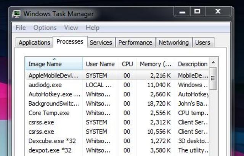
Task: Maximize the Task Manager window
Action: click(x=197, y=11)
